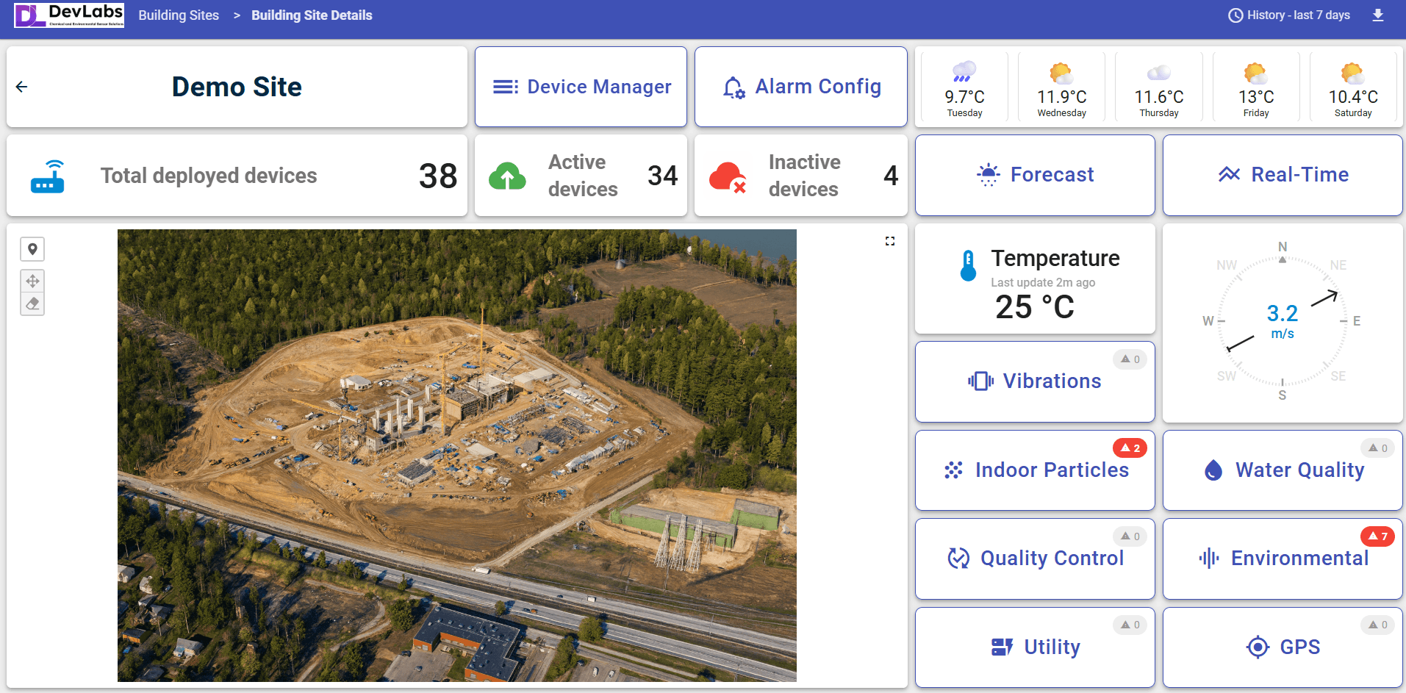Click Building Site Details breadcrumb

[x=312, y=15]
